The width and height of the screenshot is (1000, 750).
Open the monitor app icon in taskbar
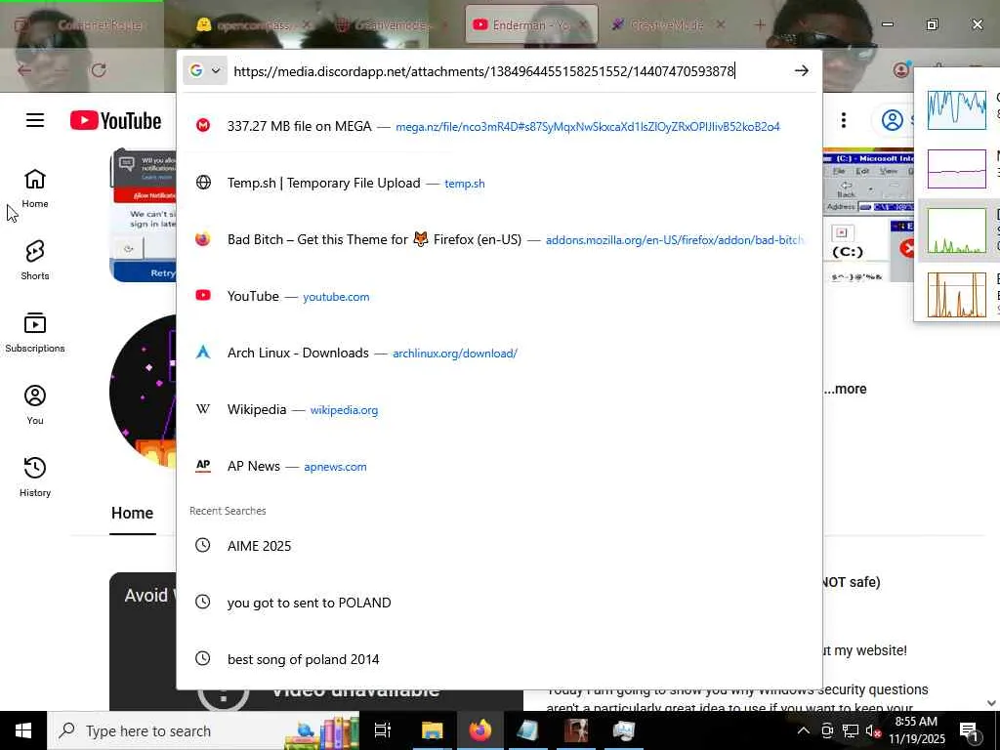coord(624,730)
